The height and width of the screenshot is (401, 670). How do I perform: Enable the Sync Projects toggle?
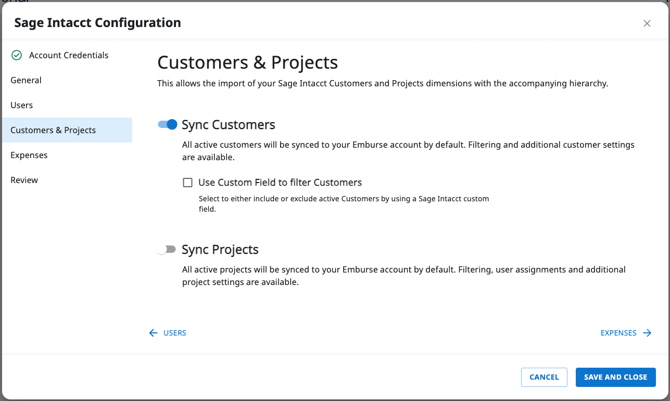coord(167,250)
